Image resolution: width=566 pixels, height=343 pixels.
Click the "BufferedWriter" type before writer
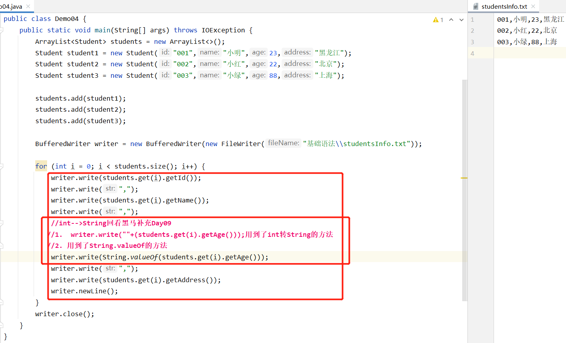point(63,144)
